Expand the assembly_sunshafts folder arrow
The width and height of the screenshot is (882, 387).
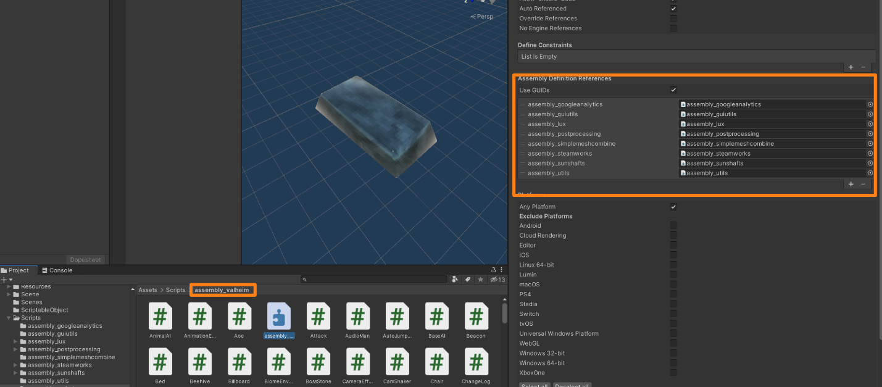15,373
